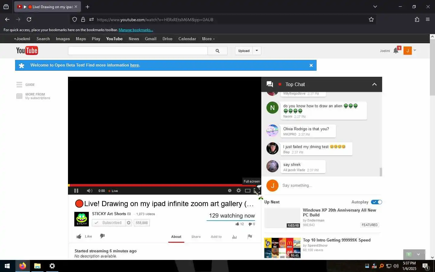Screen dimensions: 435x272
Task: List all tabs dropdown
Action: click(x=375, y=7)
